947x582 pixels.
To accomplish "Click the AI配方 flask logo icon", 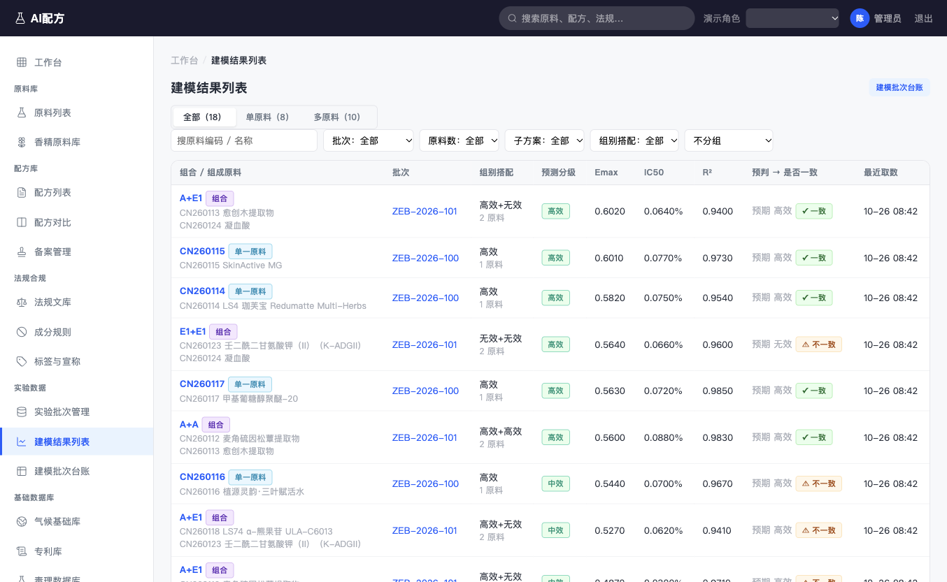I will tap(20, 18).
